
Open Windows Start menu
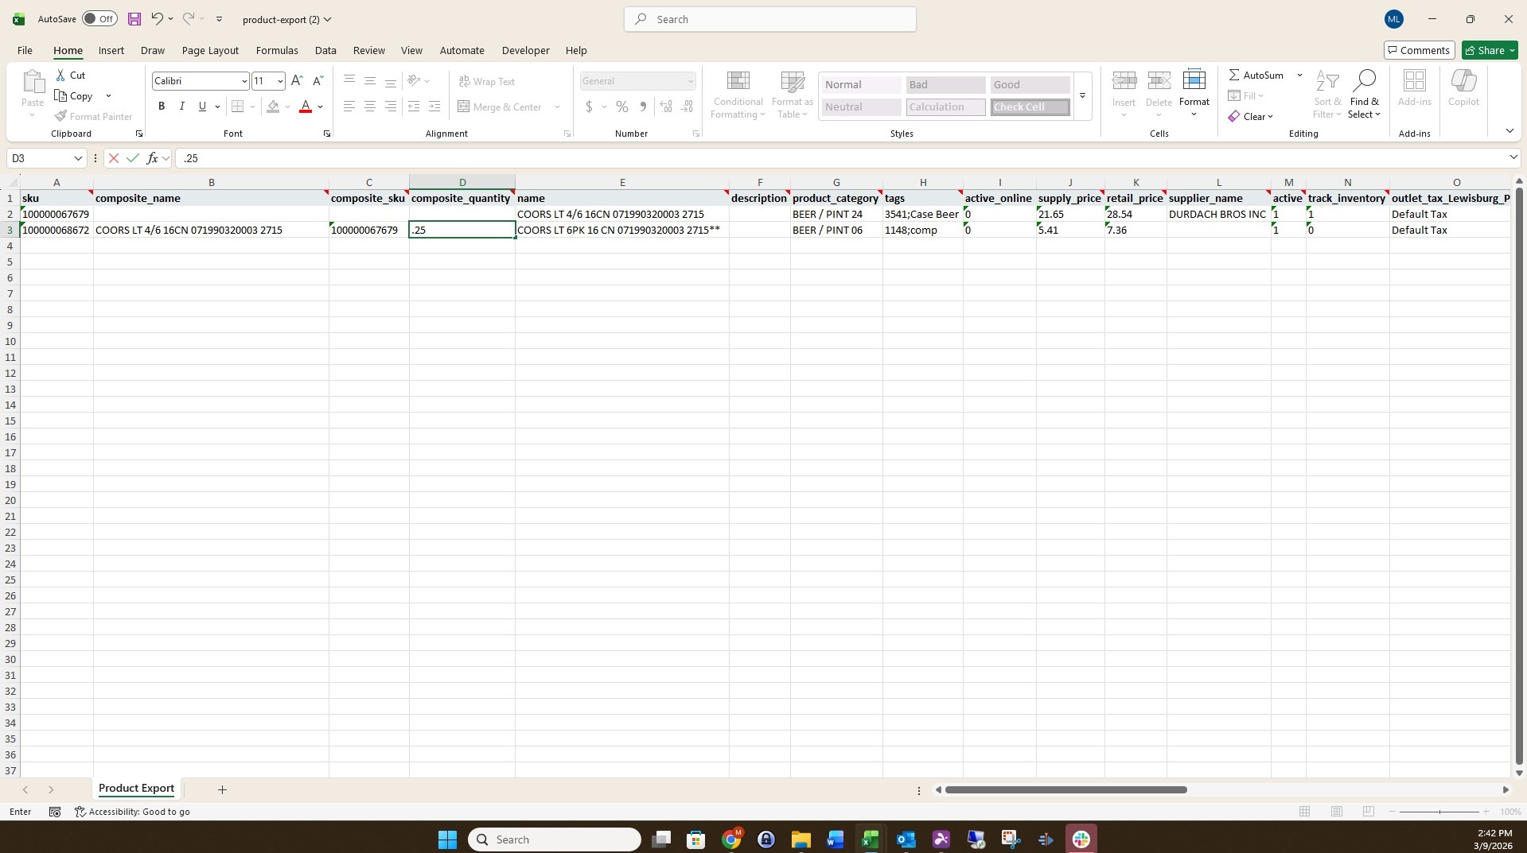(447, 839)
